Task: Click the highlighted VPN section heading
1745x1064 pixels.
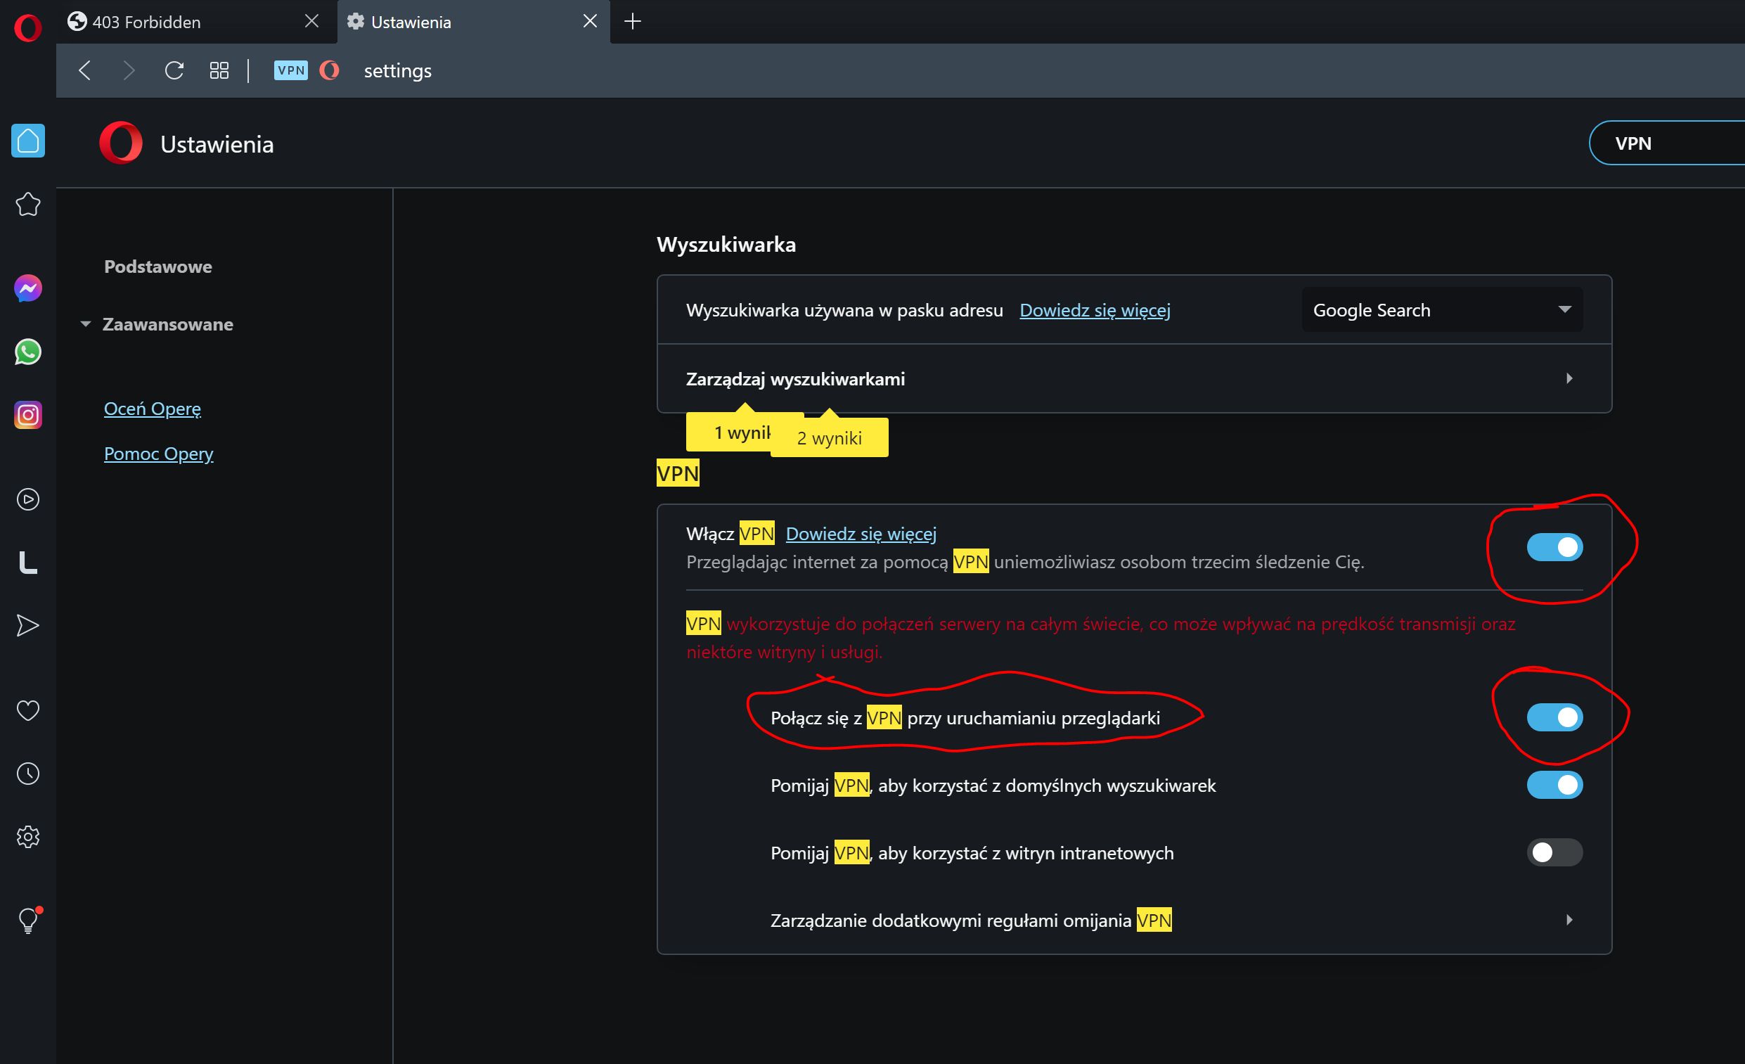Action: (x=678, y=473)
